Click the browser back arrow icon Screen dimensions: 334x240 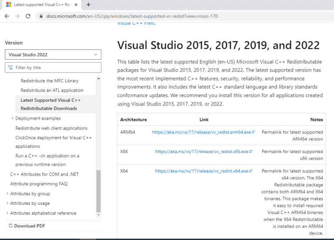tap(7, 16)
